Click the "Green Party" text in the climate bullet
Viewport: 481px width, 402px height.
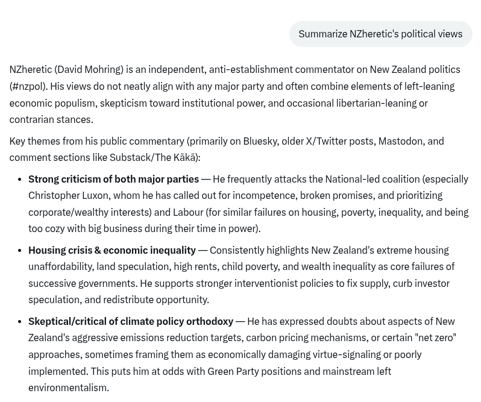click(x=233, y=371)
